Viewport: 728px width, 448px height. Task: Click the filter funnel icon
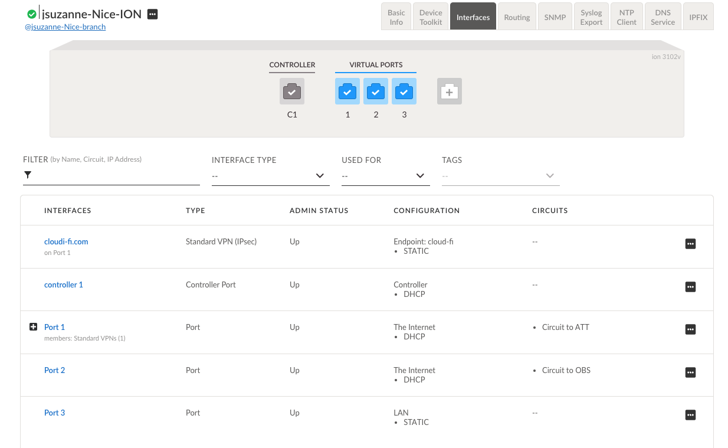(27, 175)
